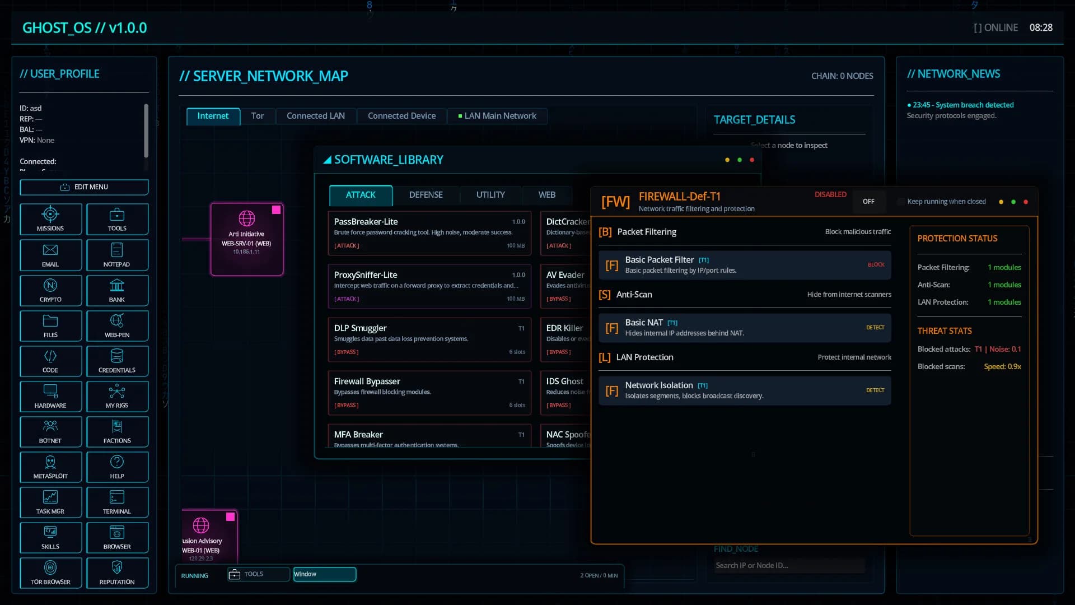Select the DEFENSE library tab

[x=426, y=195]
